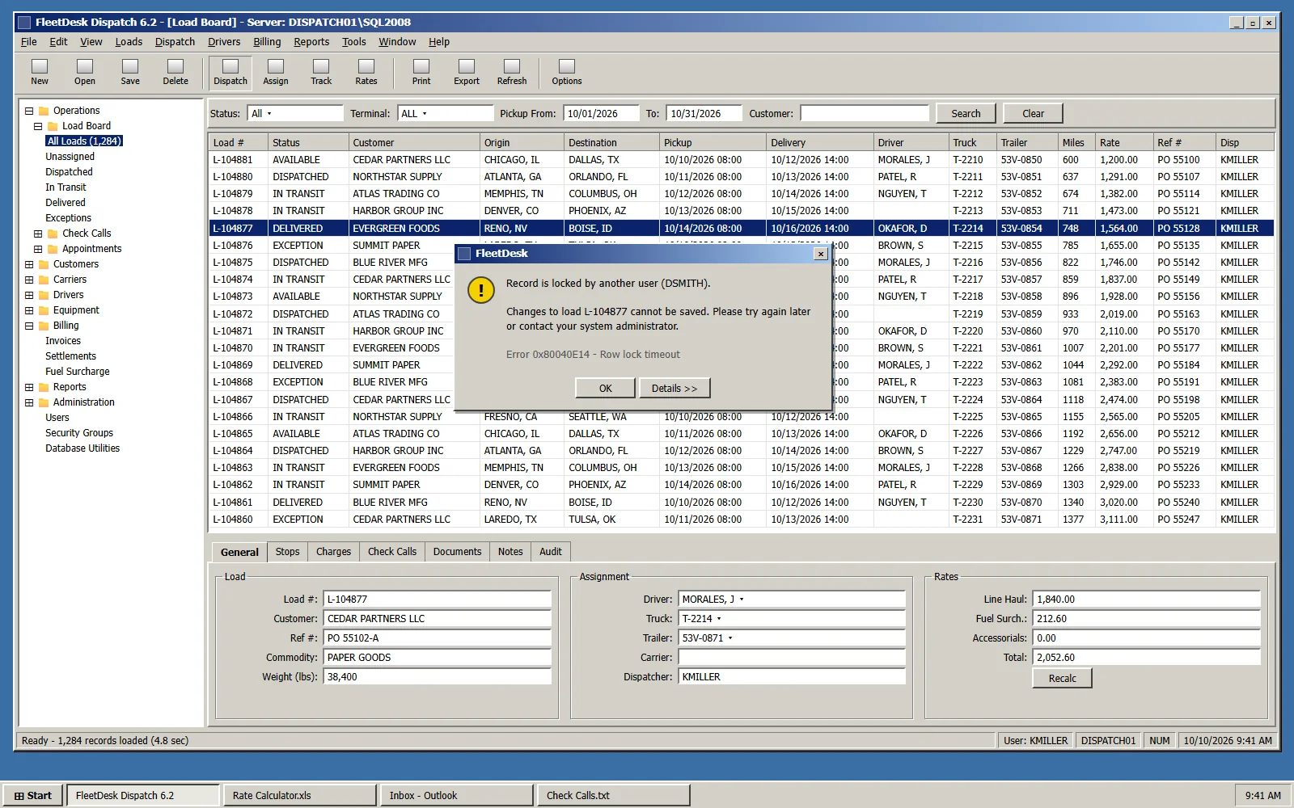Click the Search button
Viewport: 1294px width, 808px height.
(966, 114)
